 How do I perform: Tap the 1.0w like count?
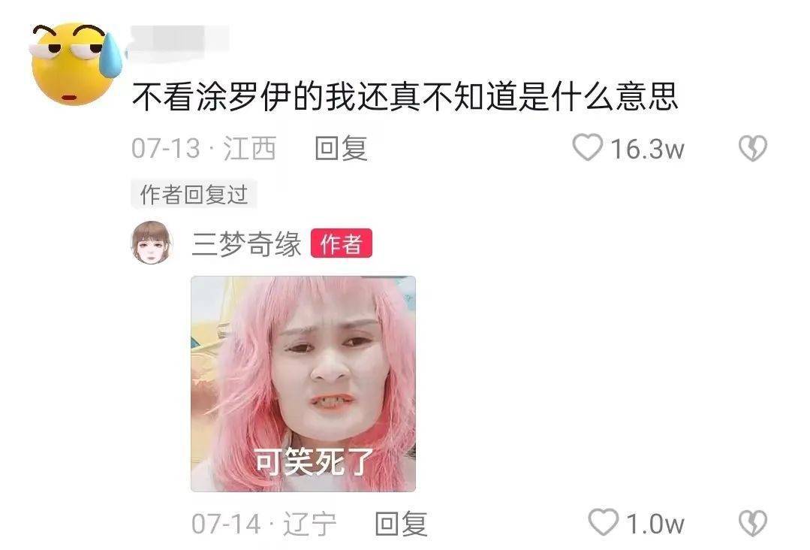coord(655,524)
